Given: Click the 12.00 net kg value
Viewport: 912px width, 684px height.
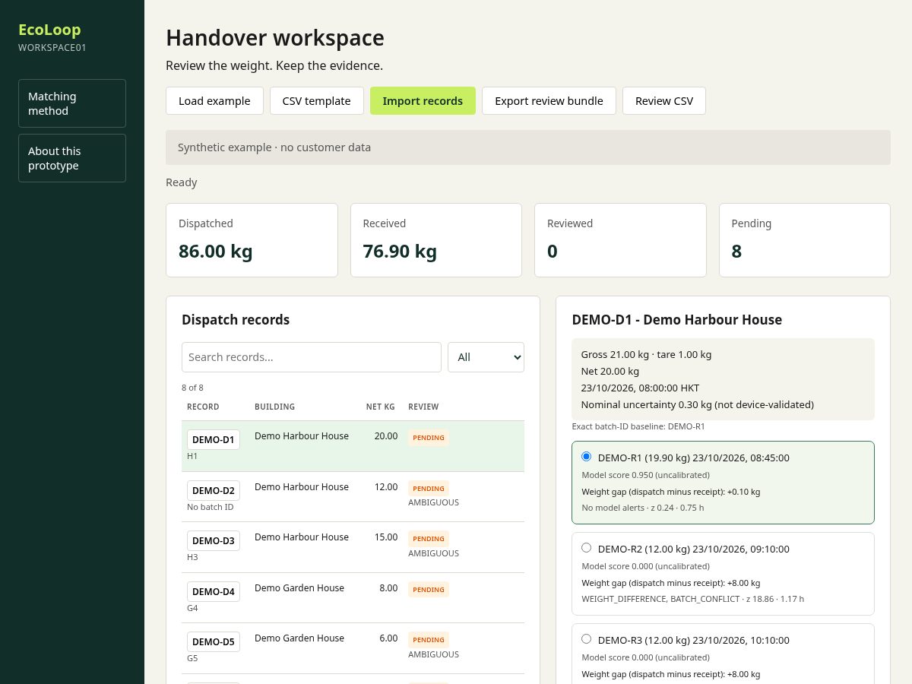Looking at the screenshot, I should coord(386,487).
